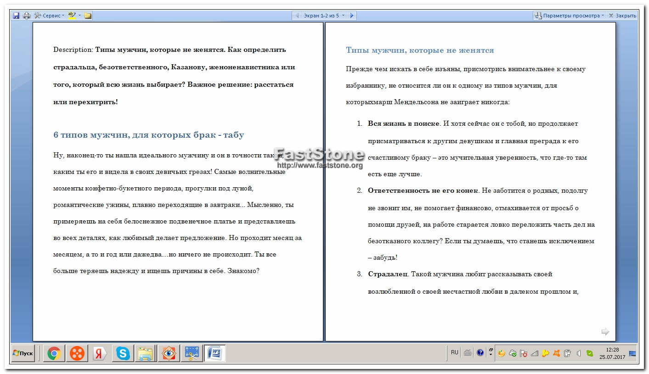Expand the highlight color dropdown arrow

[x=79, y=16]
